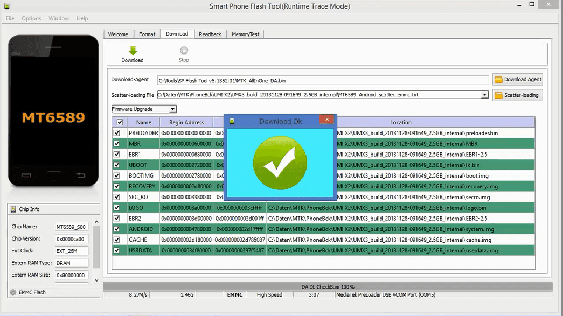
Task: Open the Options menu
Action: coord(31,18)
